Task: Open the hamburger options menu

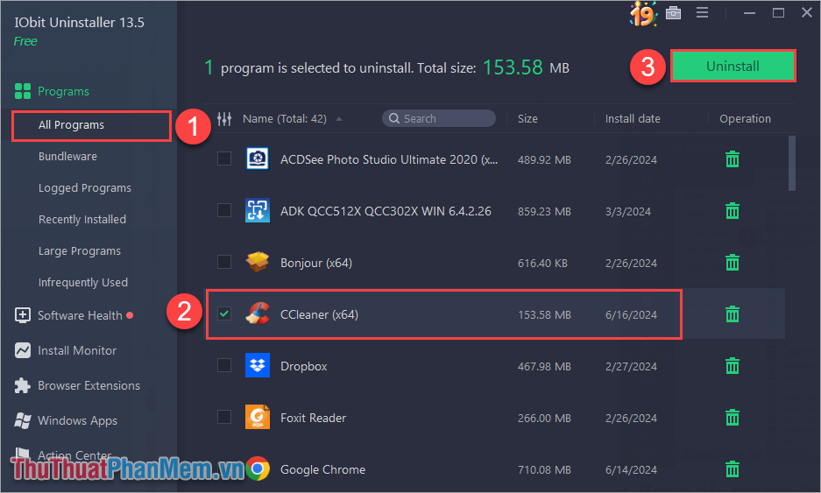Action: coord(702,12)
